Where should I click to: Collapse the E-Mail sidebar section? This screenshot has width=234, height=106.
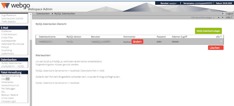click(26, 28)
